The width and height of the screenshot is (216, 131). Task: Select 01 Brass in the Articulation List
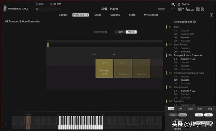click(177, 27)
